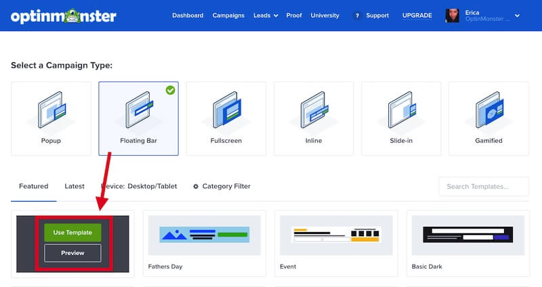
Task: Select the Slide-in campaign type icon
Action: click(401, 110)
